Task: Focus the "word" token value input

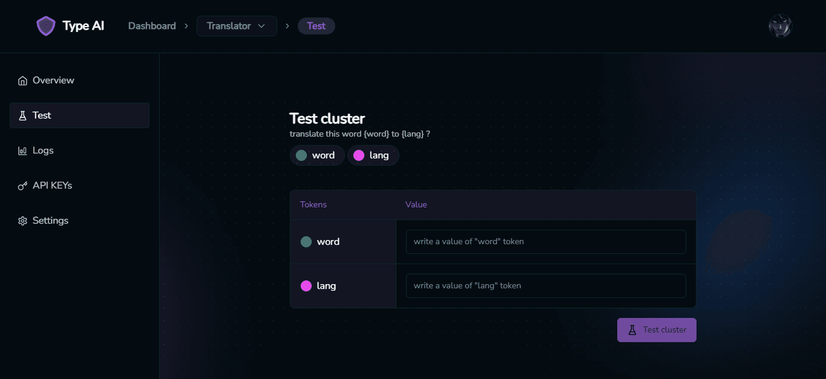Action: (546, 242)
